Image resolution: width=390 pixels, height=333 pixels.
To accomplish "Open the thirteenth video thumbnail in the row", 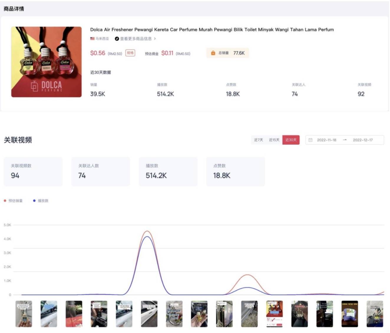I will [x=325, y=314].
